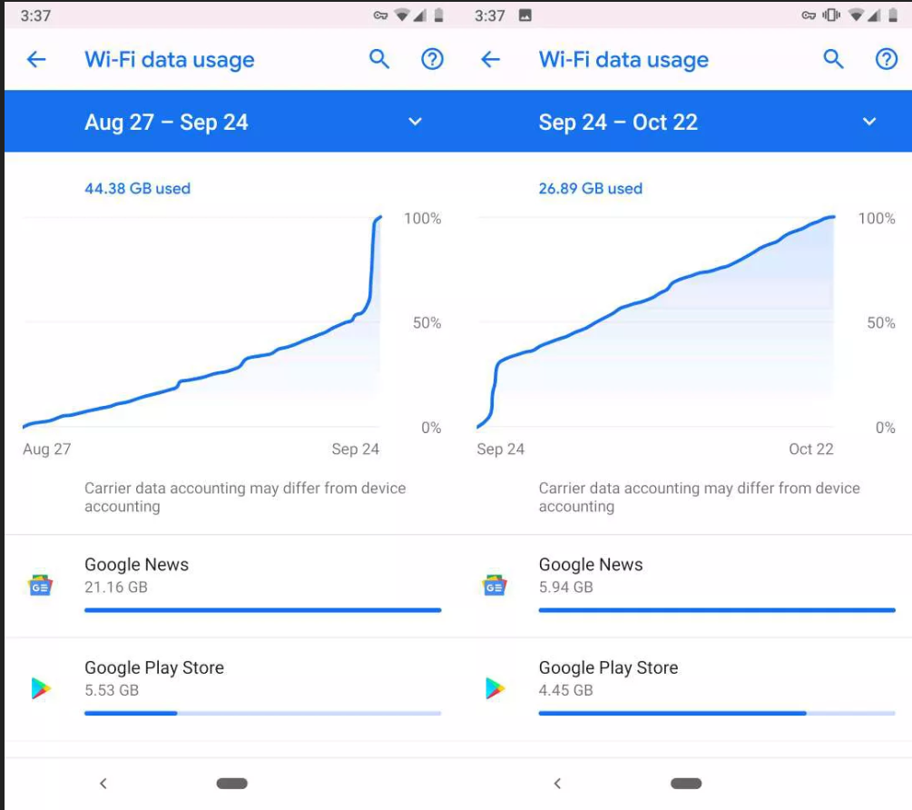Viewport: 912px width, 810px height.
Task: Tap back arrow on Aug 27 screen
Action: coord(36,60)
